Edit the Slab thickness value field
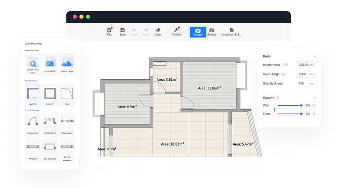Image resolution: width=344 pixels, height=188 pixels. tap(306, 83)
